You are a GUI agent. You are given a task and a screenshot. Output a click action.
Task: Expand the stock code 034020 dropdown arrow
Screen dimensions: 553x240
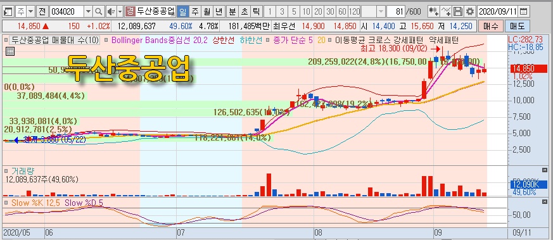[x=89, y=11]
